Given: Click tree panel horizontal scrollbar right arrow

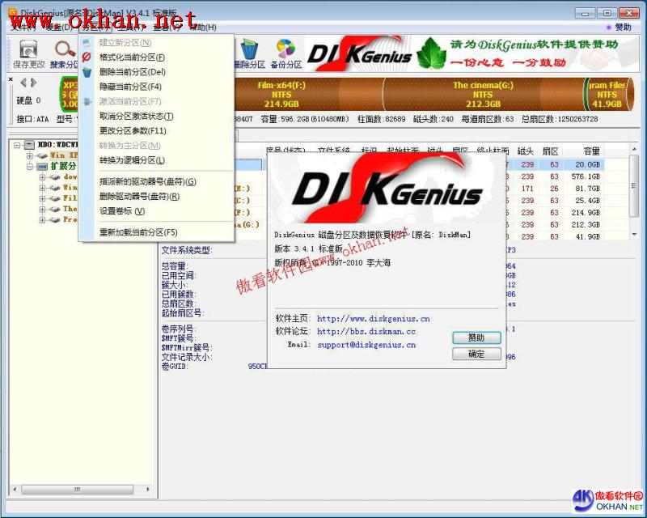Looking at the screenshot, I should 148,490.
